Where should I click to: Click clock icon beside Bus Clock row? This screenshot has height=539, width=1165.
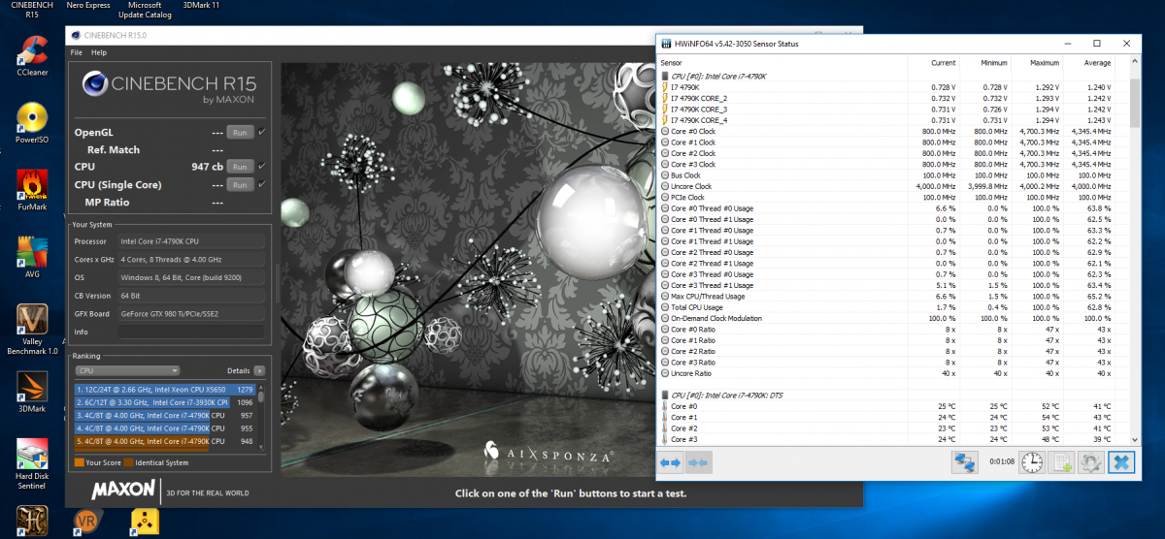click(664, 175)
